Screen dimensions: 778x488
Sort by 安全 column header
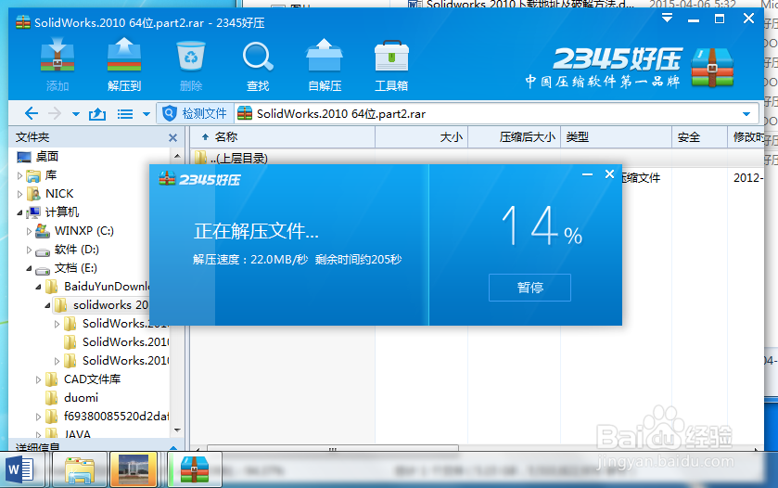click(699, 137)
